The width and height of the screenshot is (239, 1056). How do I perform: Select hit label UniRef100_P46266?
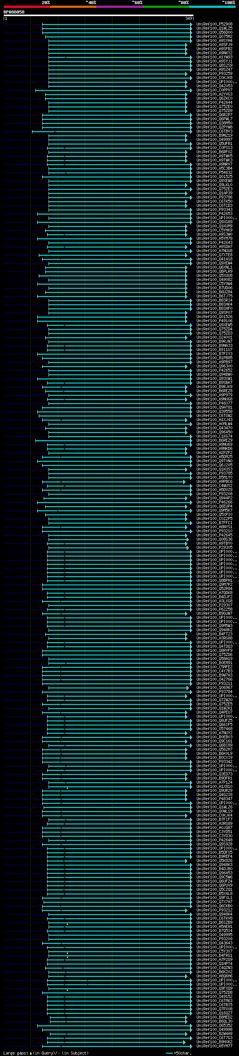point(214,502)
